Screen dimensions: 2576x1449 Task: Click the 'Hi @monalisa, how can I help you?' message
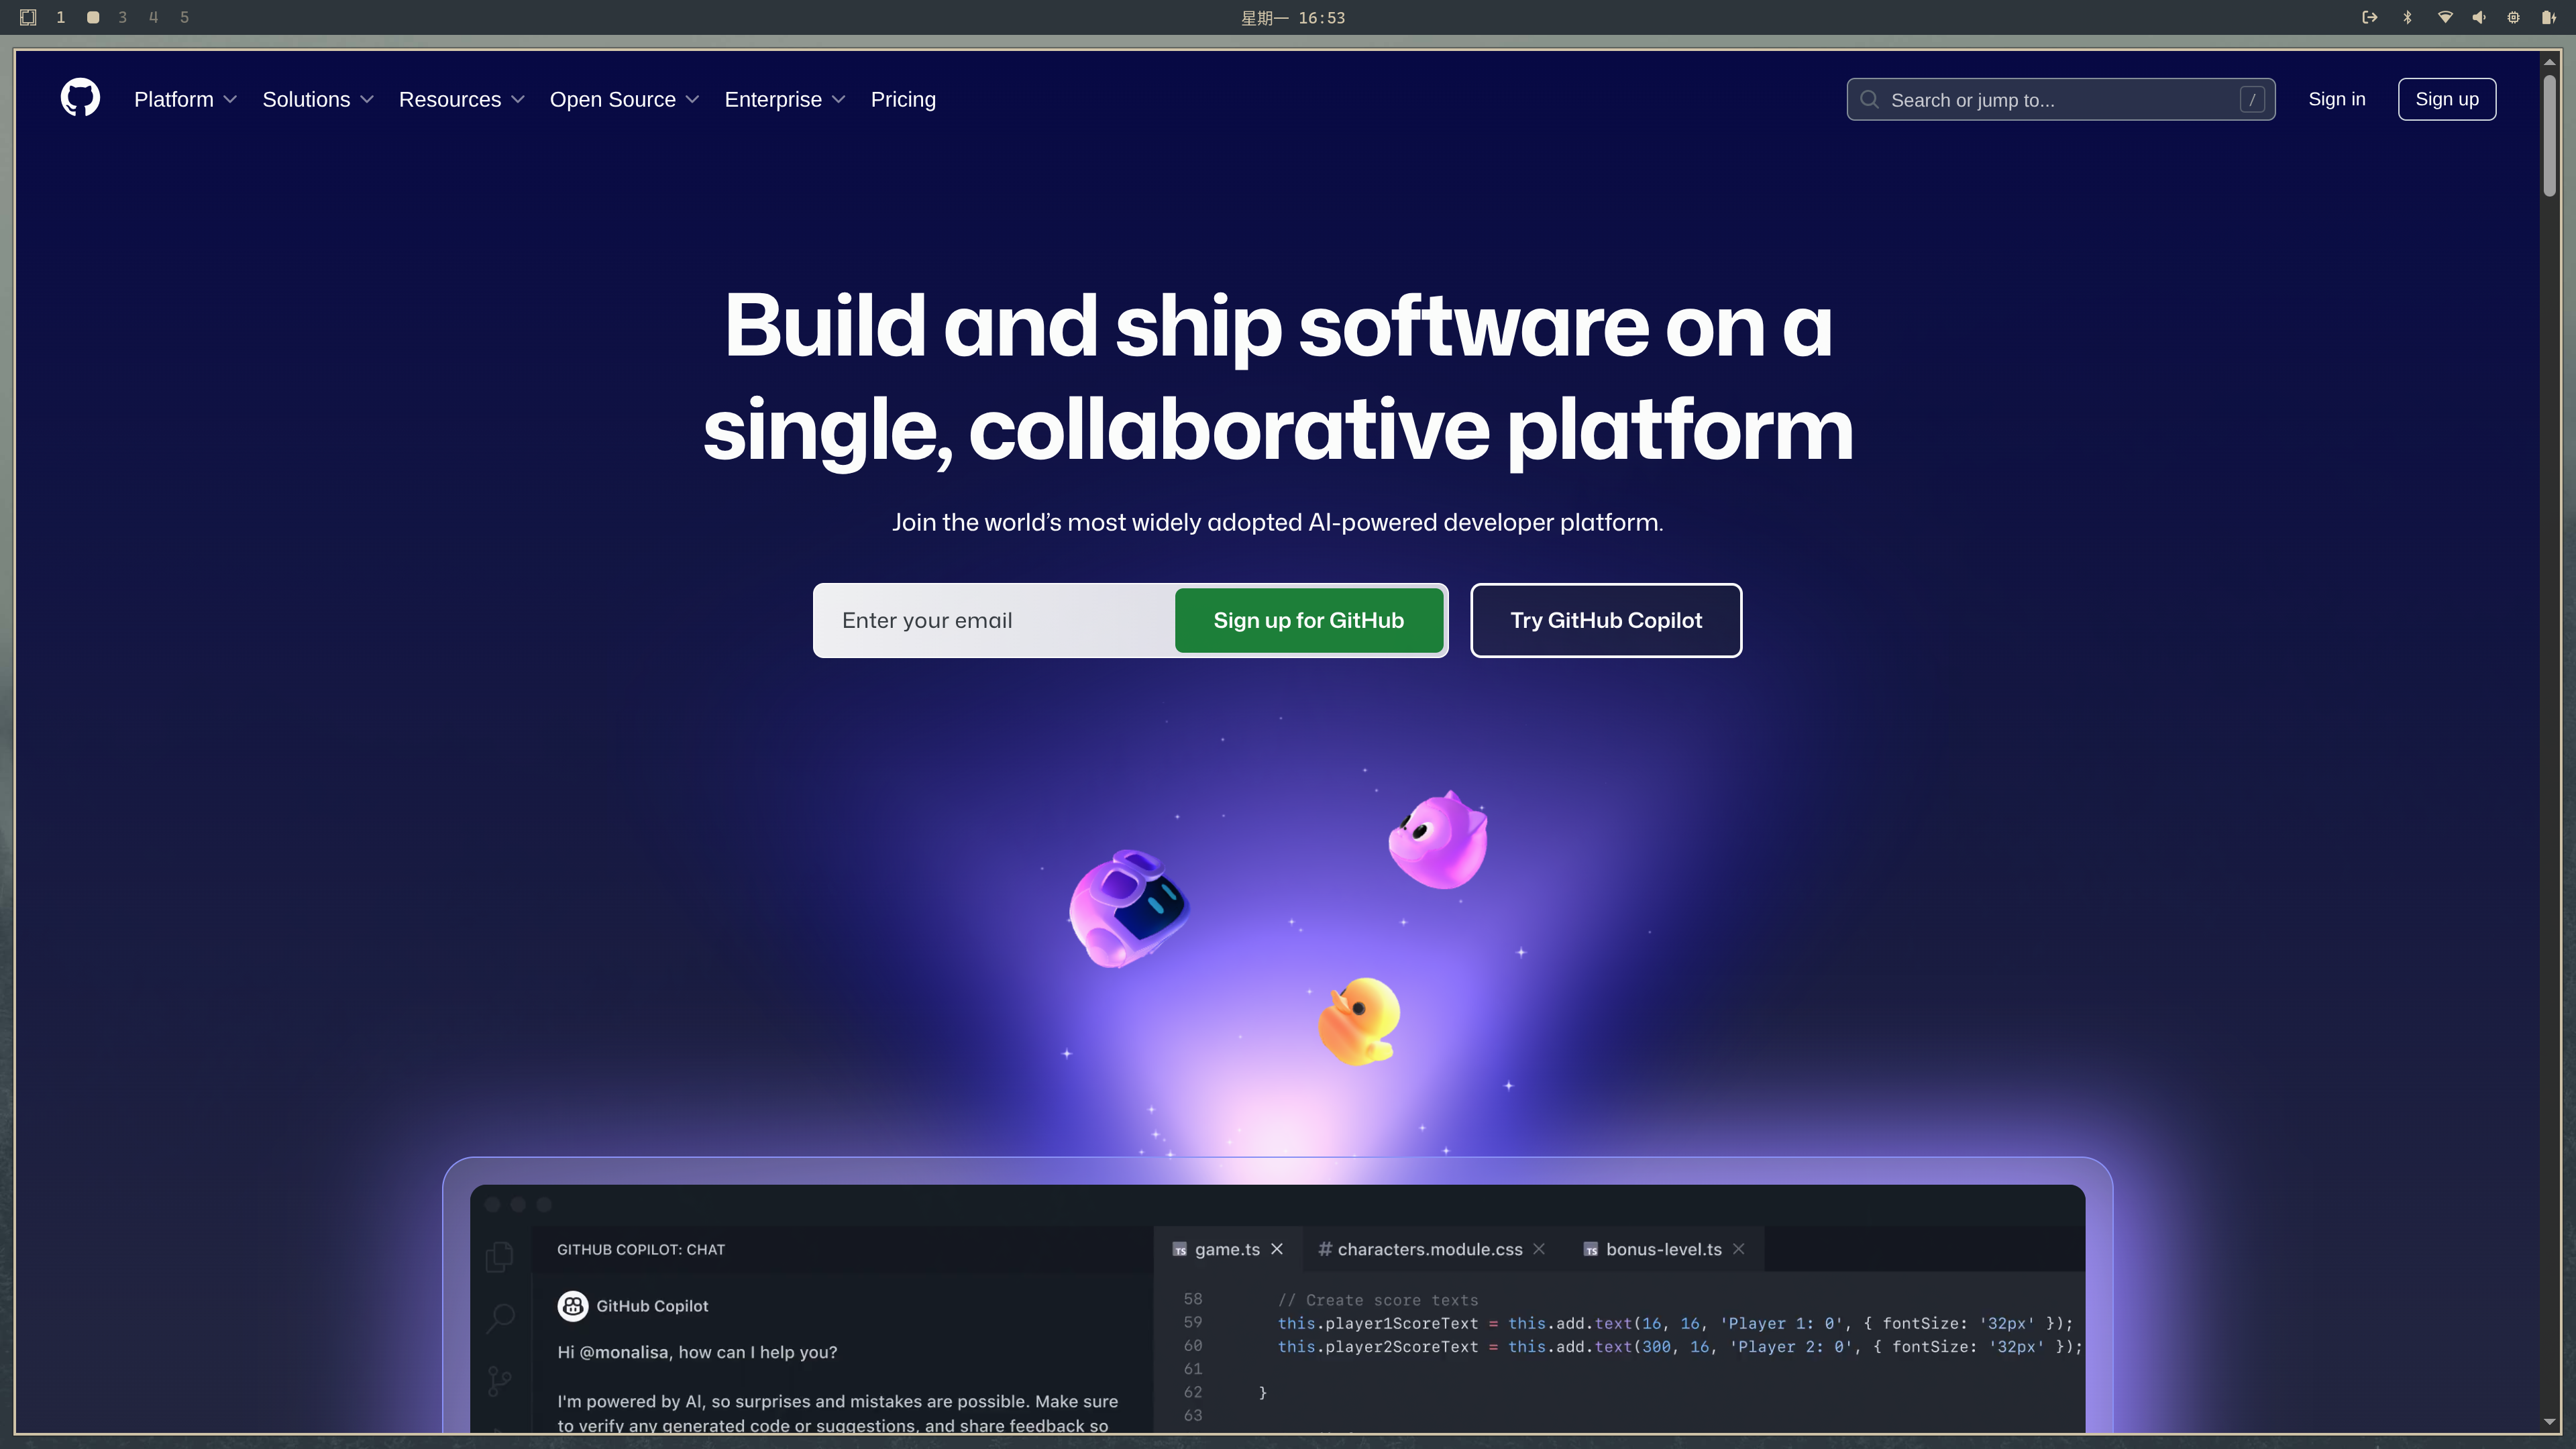tap(697, 1352)
